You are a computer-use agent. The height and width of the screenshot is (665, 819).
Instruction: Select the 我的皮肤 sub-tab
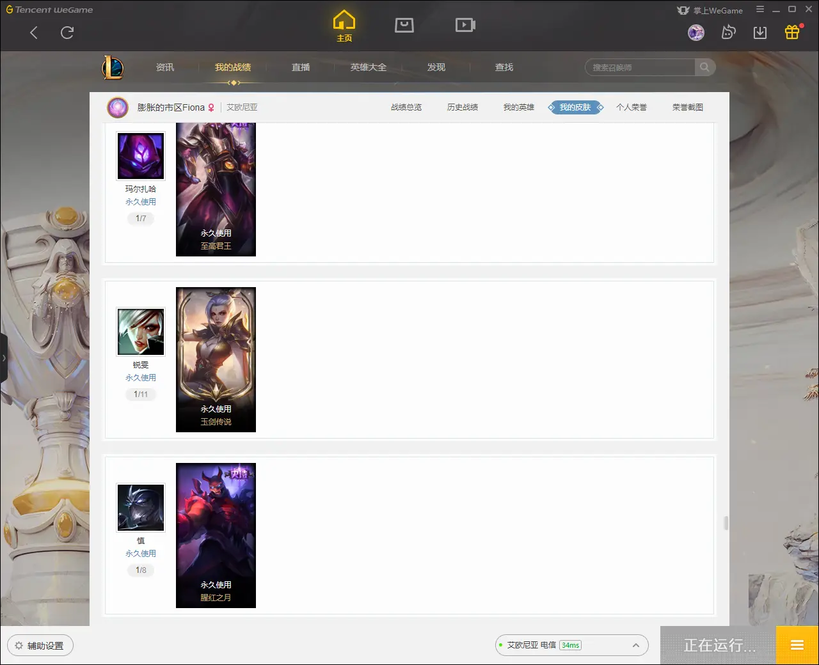(x=575, y=107)
